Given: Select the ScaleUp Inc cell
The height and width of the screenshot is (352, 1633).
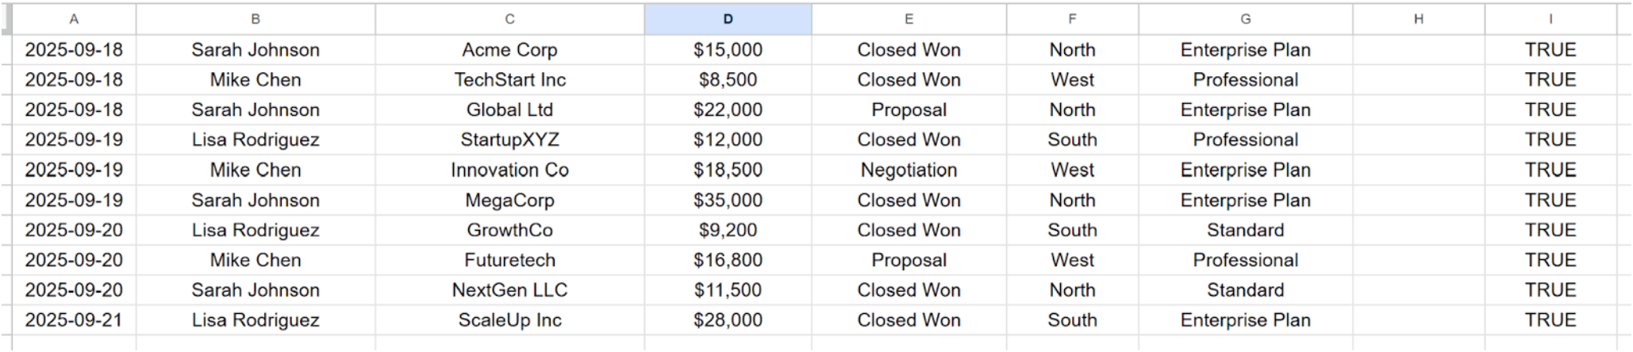Looking at the screenshot, I should click(x=509, y=320).
